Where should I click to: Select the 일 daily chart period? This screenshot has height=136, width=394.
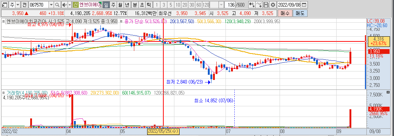(x=106, y=4)
